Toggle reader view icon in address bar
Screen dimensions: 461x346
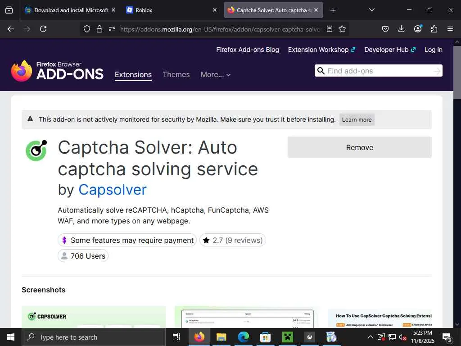pyautogui.click(x=330, y=29)
